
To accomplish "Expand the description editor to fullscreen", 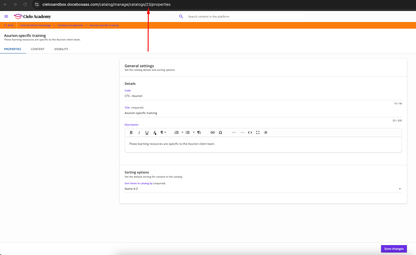I will [x=258, y=132].
